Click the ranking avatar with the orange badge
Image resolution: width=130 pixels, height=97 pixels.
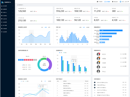click(98, 58)
